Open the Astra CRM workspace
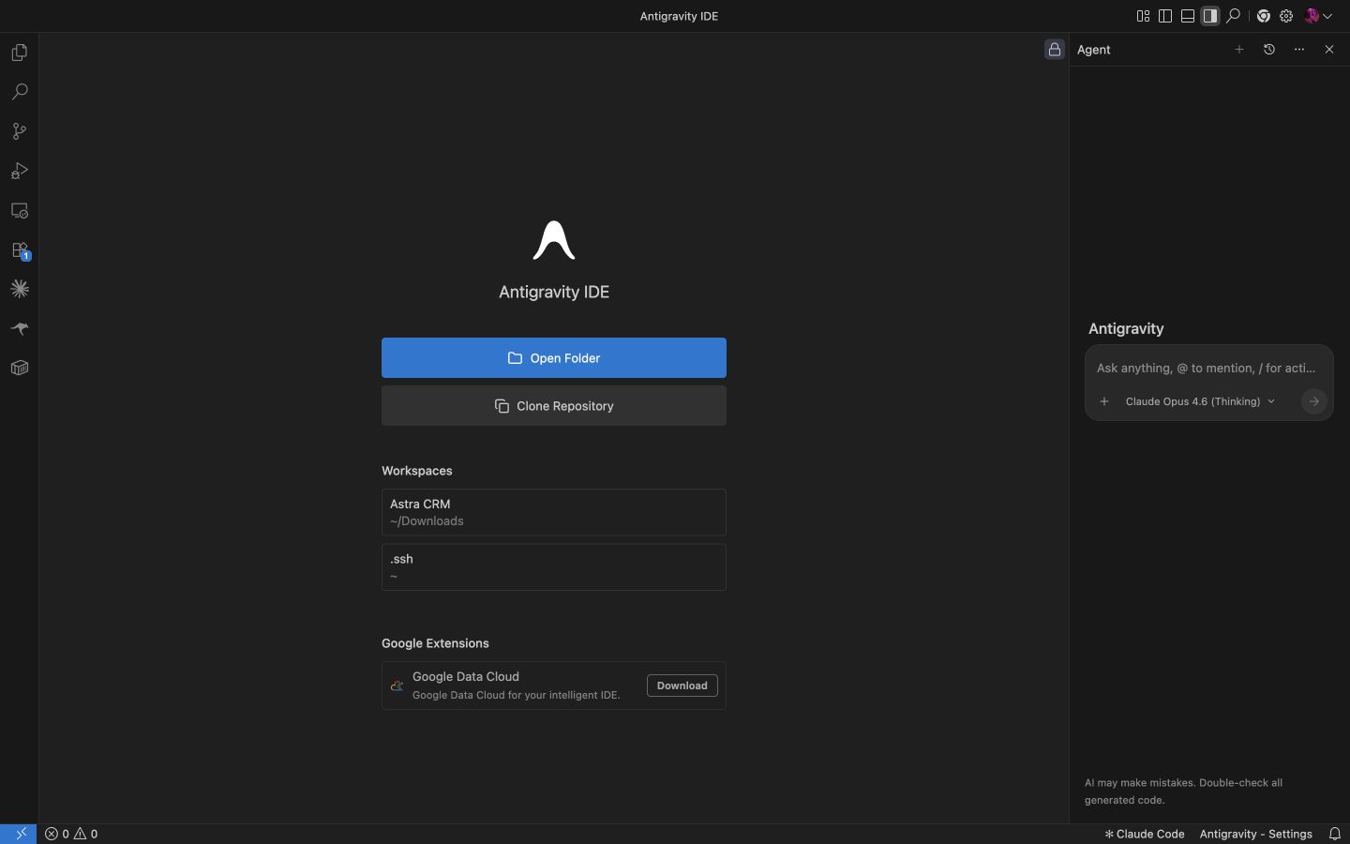Screen dimensions: 1350x844 (x=554, y=512)
